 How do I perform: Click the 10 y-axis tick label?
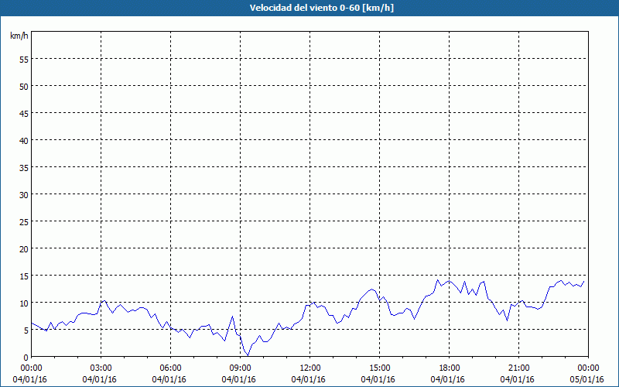click(24, 303)
